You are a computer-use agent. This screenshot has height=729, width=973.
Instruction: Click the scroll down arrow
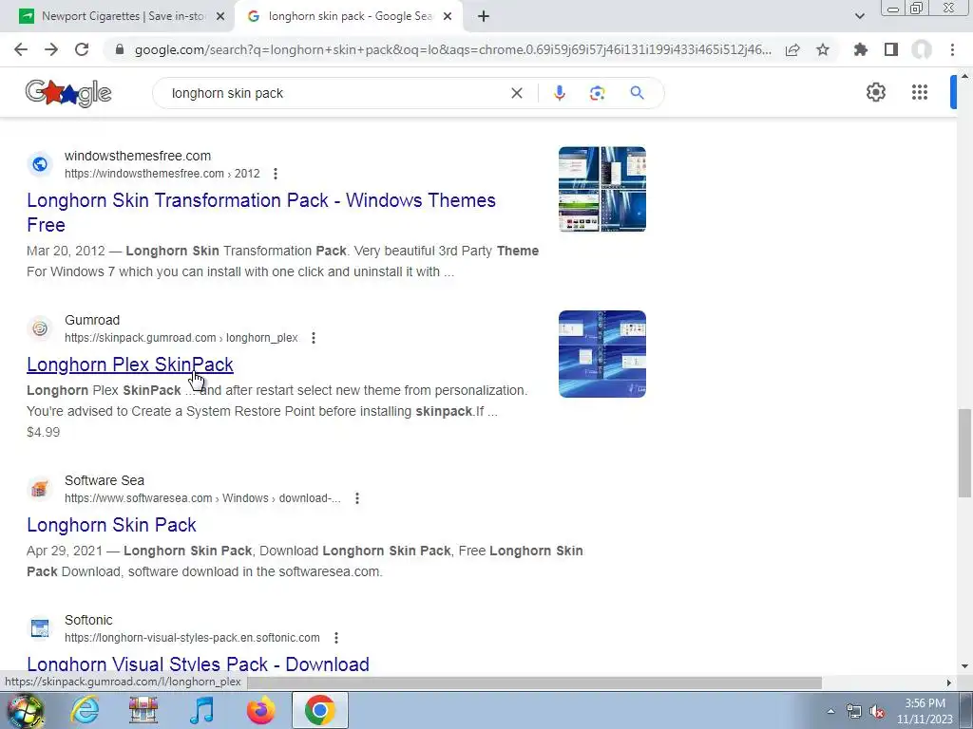point(964,666)
